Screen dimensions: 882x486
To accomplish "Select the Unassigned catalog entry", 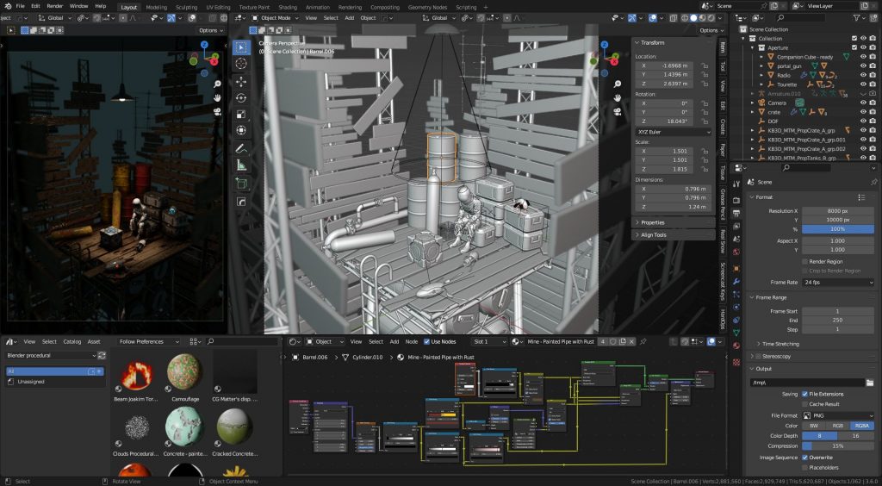I will (x=55, y=382).
